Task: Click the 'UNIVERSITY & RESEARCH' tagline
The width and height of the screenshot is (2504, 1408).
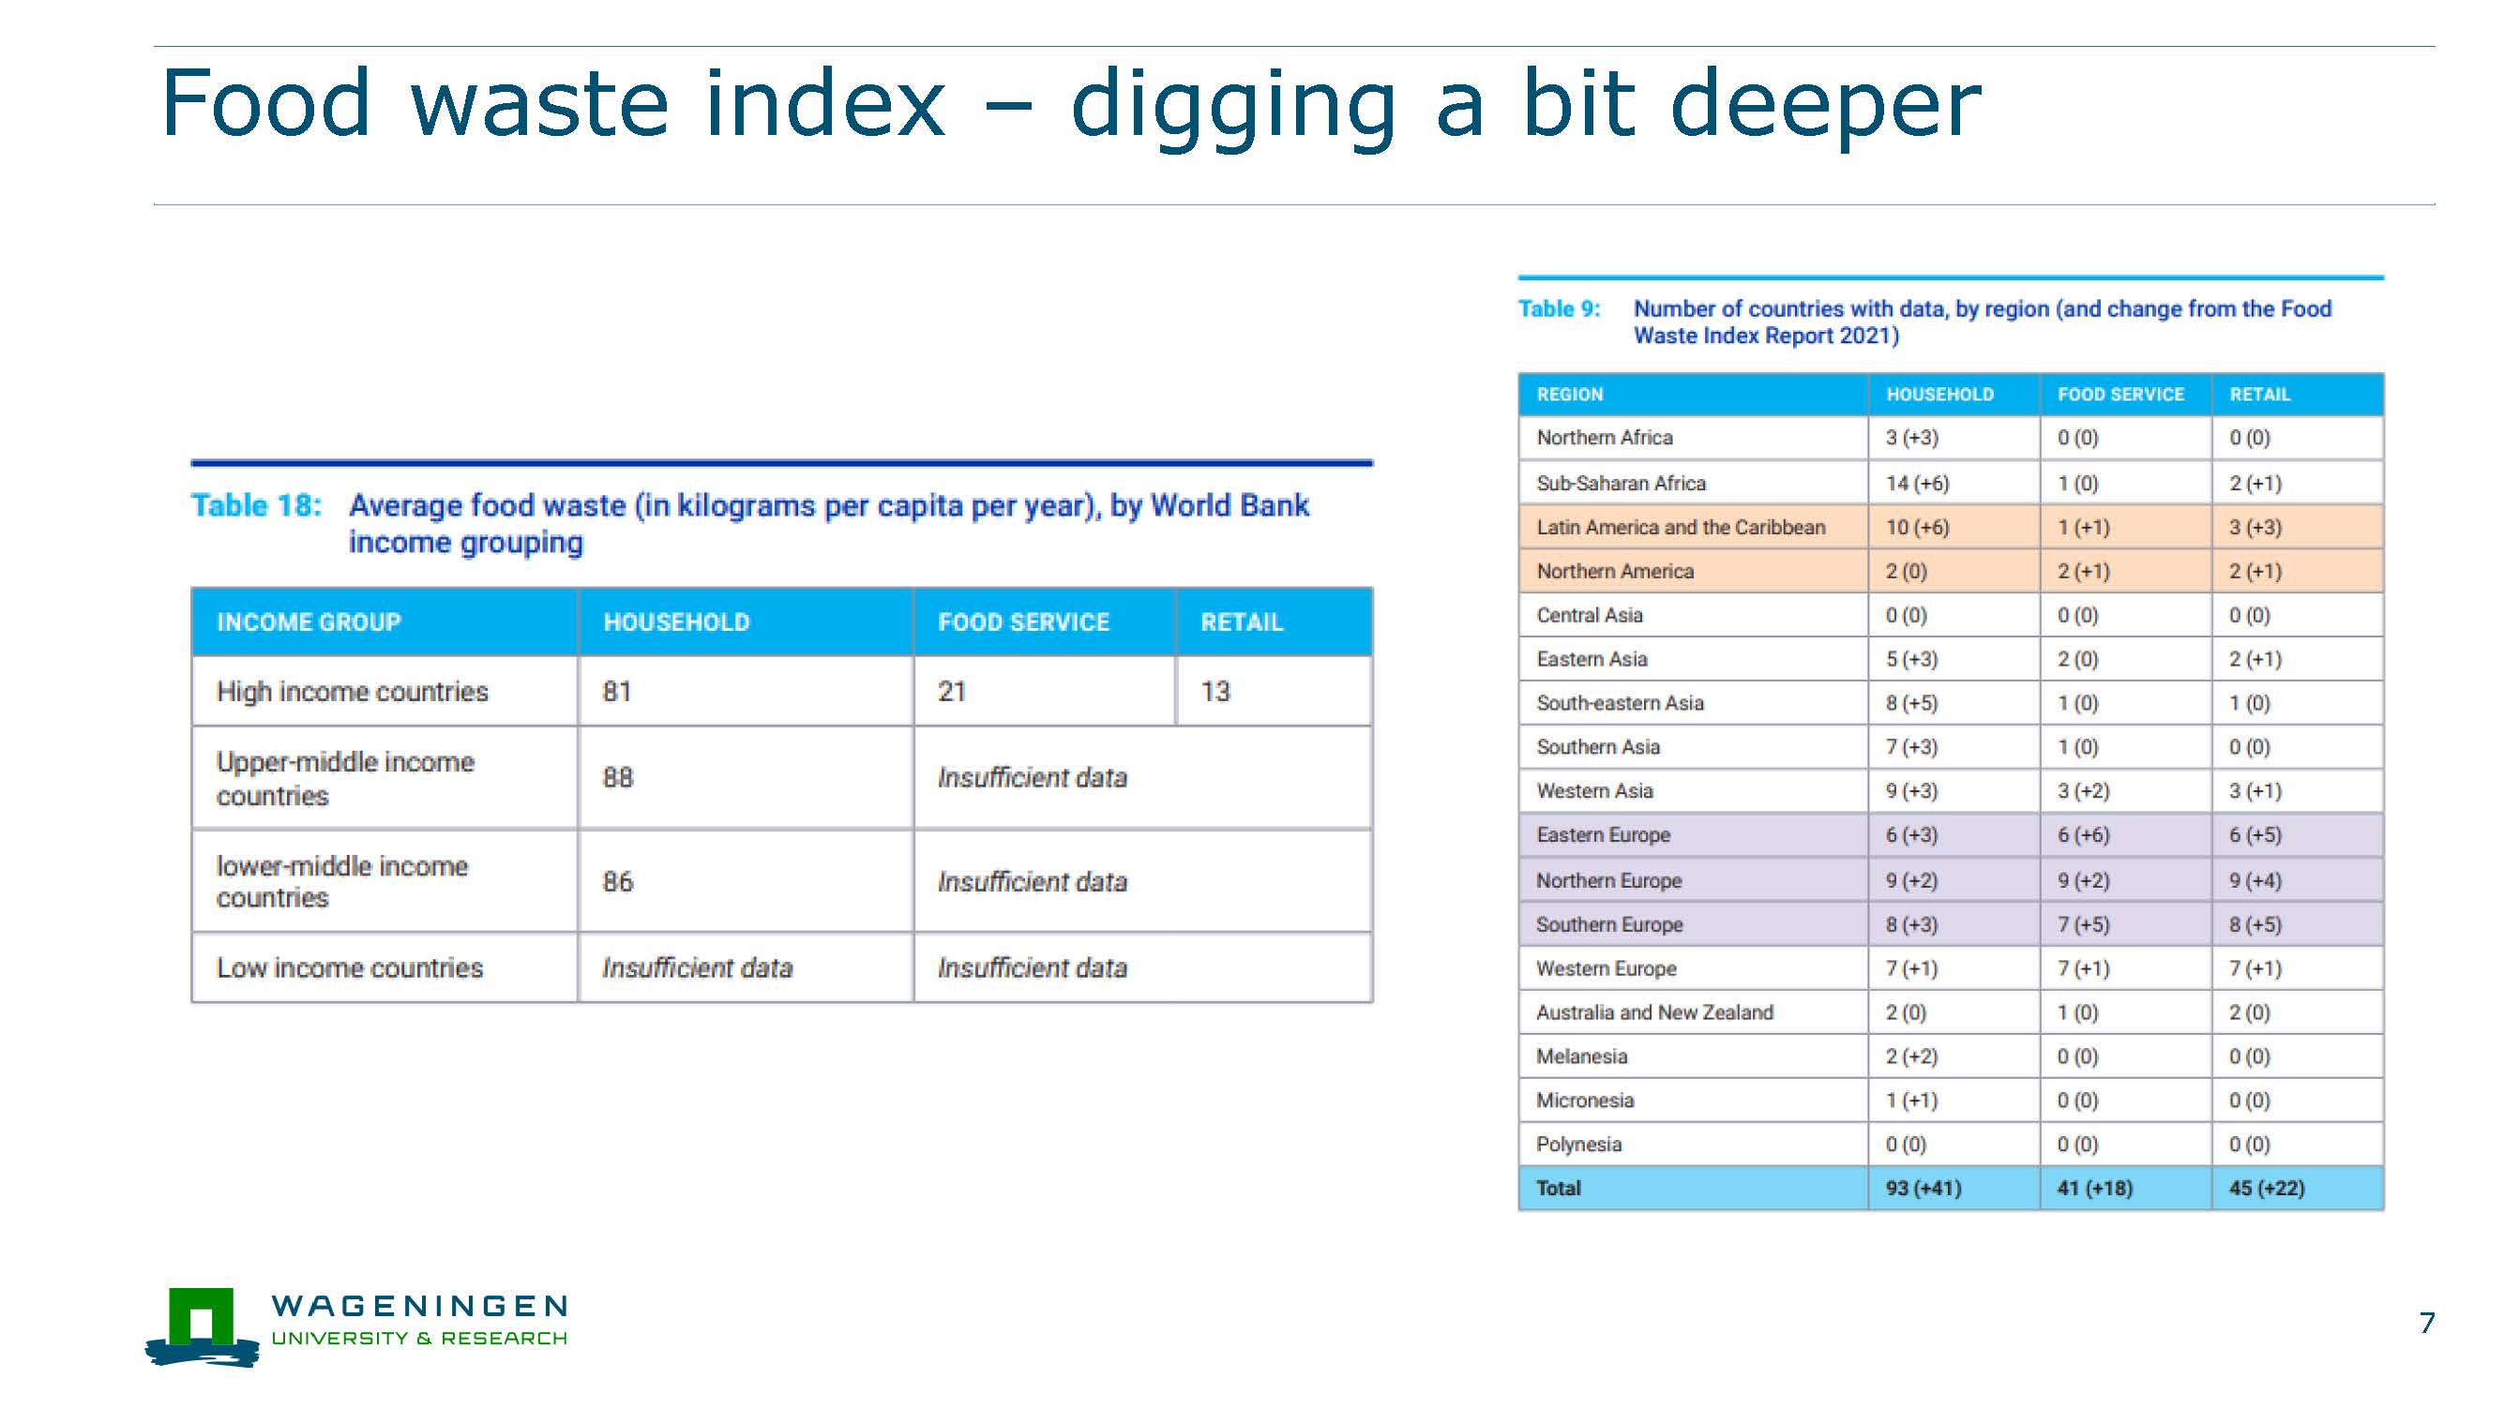Action: (419, 1338)
